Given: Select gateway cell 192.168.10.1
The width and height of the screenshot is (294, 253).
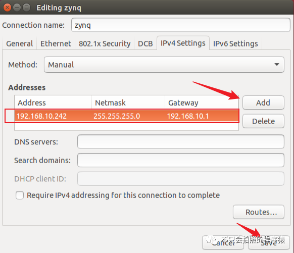Looking at the screenshot, I should [202, 116].
